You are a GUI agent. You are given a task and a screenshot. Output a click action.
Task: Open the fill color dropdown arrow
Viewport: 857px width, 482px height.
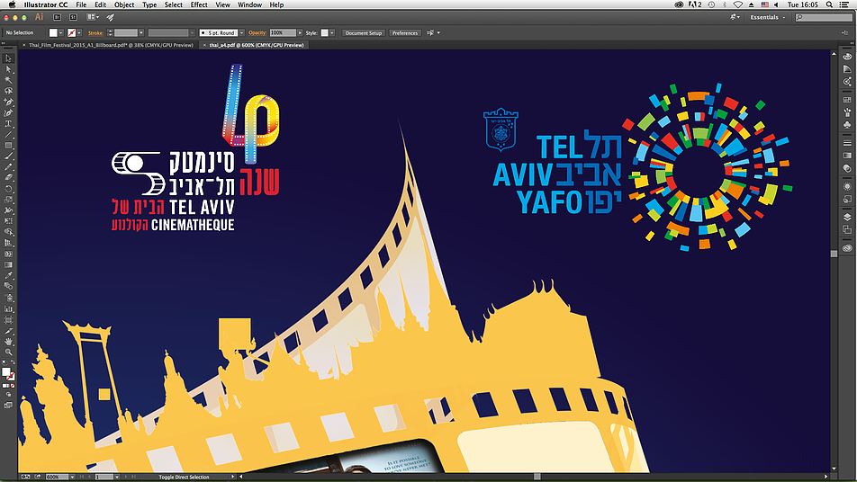coord(60,33)
